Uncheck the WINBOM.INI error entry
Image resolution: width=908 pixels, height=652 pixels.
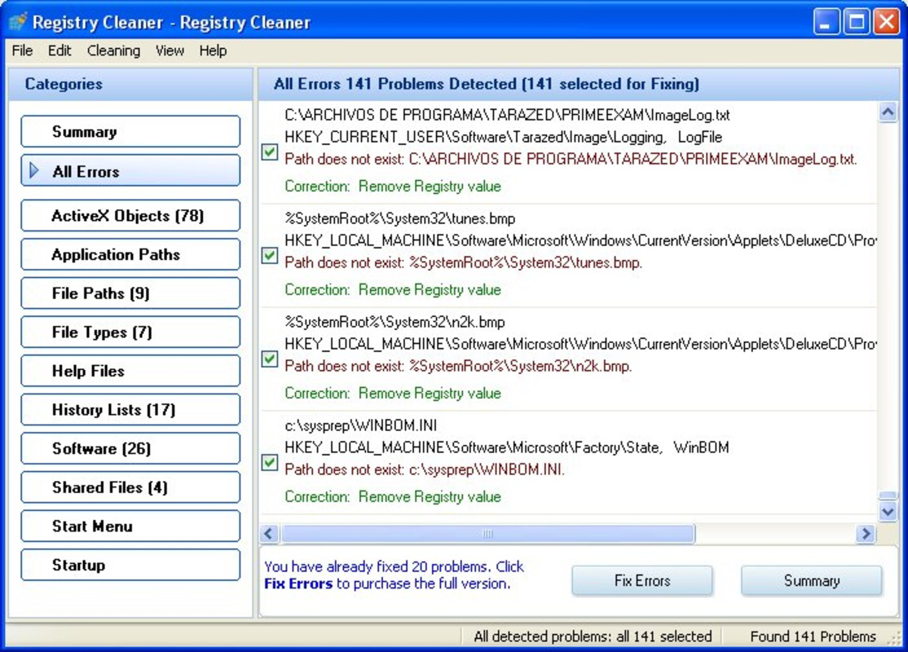pyautogui.click(x=269, y=463)
